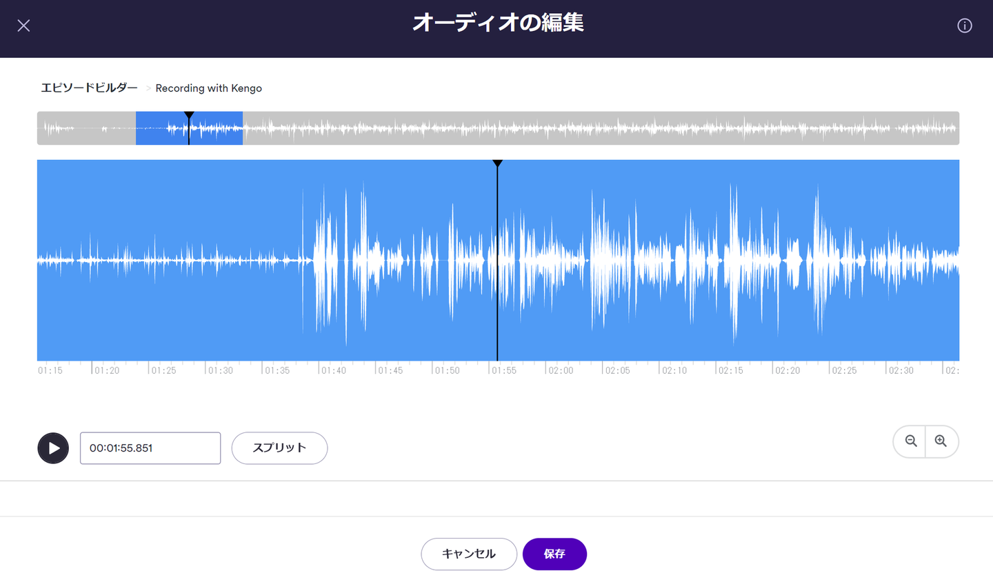Click the 02:10 tick label on the timeline

(674, 370)
